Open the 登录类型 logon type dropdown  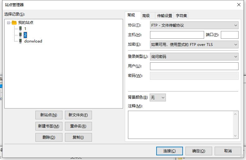pyautogui.click(x=194, y=57)
